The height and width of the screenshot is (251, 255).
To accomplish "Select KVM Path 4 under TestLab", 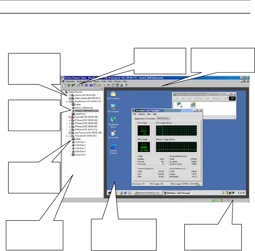I will point(80,152).
